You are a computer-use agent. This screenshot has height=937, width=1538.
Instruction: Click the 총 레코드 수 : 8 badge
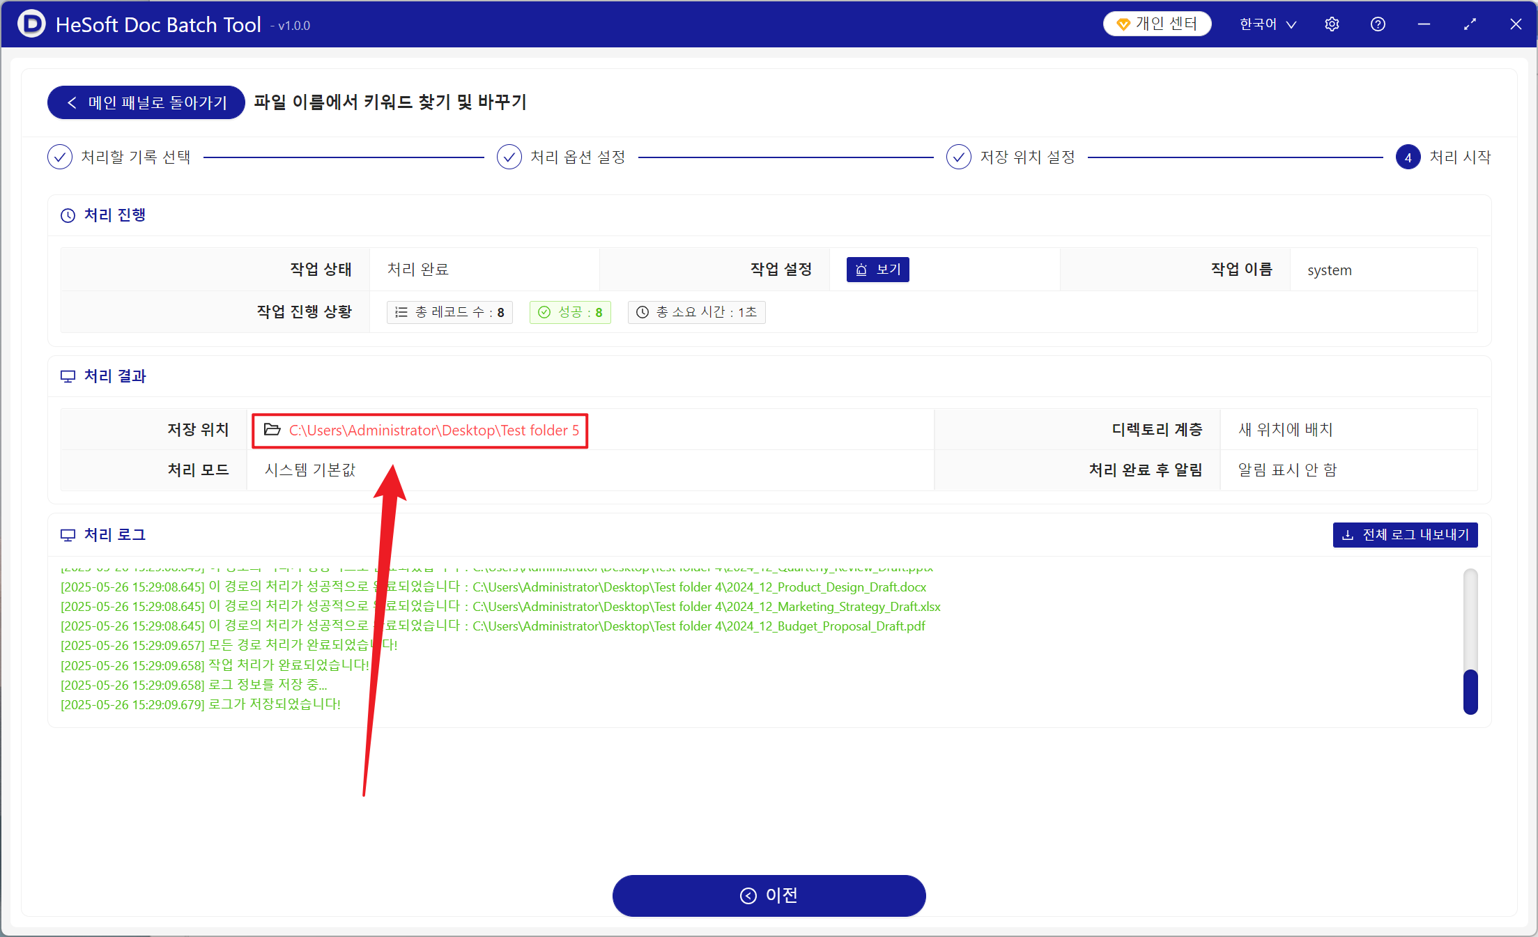pyautogui.click(x=450, y=312)
